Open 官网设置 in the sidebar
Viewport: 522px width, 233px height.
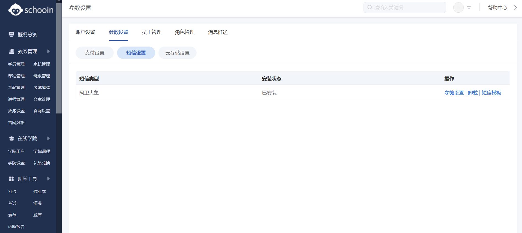coord(42,111)
